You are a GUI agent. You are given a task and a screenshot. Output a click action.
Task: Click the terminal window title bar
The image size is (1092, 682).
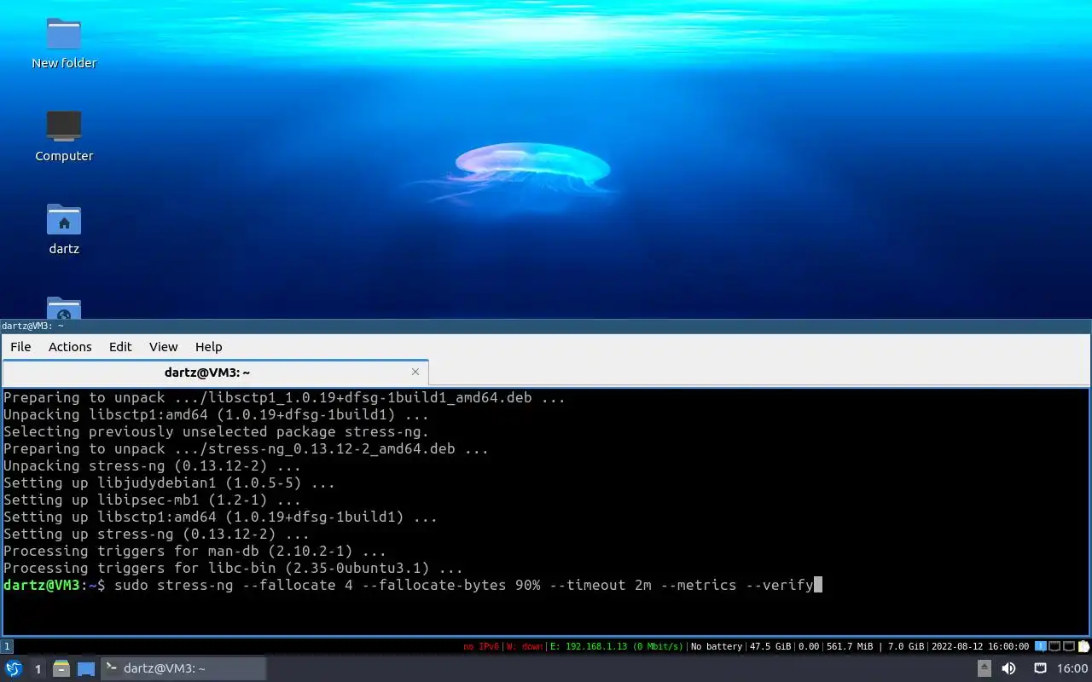pyautogui.click(x=546, y=326)
